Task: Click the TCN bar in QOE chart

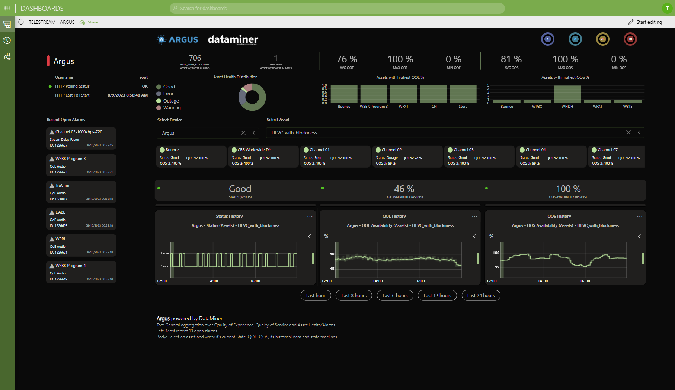Action: tap(434, 94)
